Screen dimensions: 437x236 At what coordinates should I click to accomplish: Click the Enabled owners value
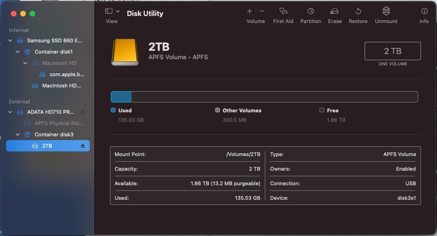click(x=406, y=169)
